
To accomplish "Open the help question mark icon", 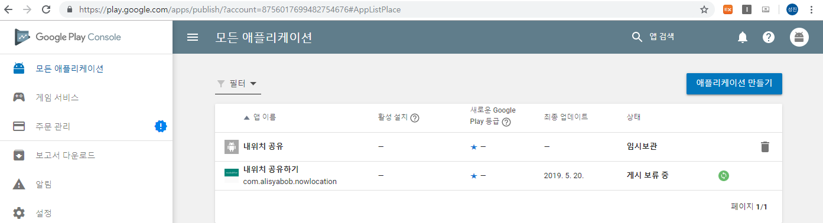I will pos(769,37).
